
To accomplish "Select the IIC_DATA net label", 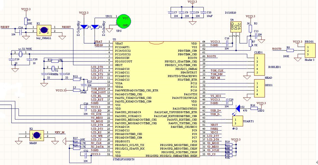I will [97, 146].
